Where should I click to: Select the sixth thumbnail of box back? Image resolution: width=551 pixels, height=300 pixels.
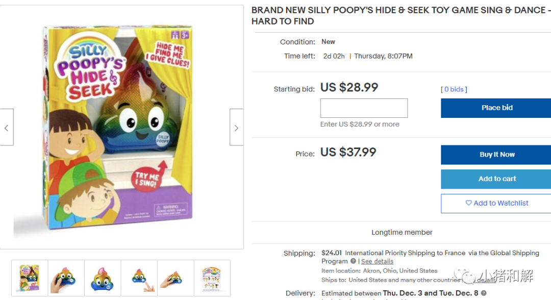(212, 278)
